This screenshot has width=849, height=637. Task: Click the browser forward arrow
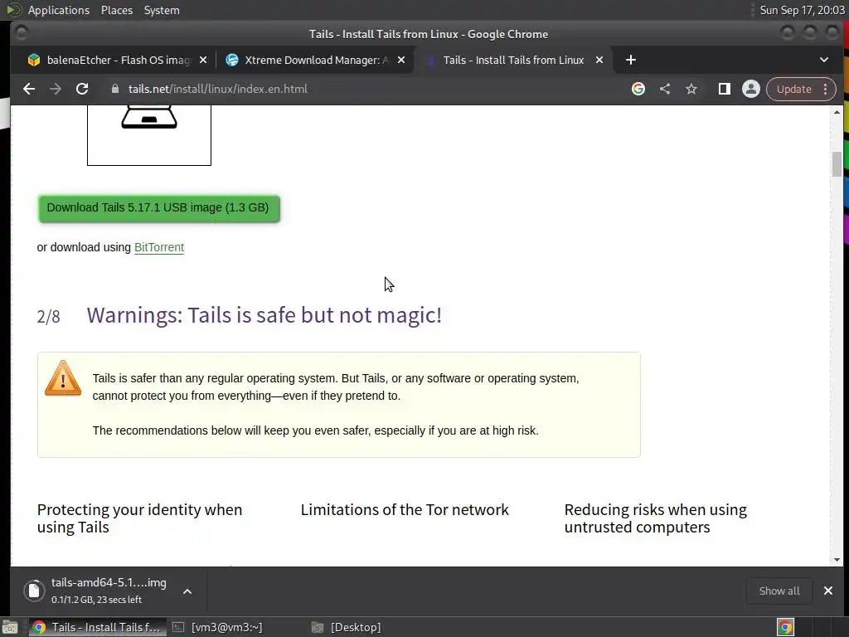[x=56, y=89]
